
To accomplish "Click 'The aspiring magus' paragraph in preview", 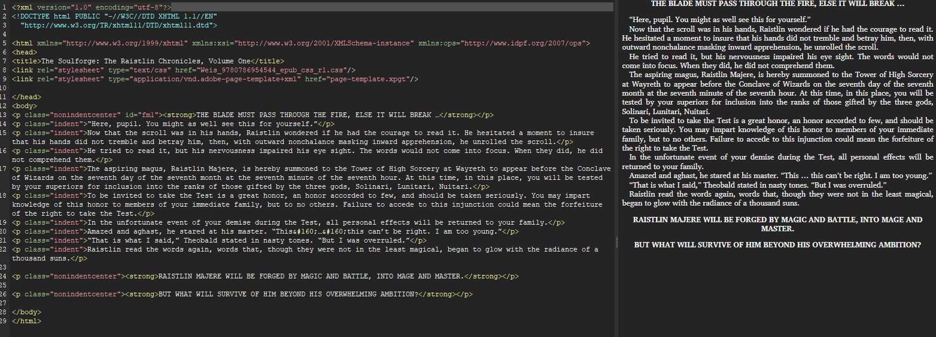I will click(x=777, y=93).
